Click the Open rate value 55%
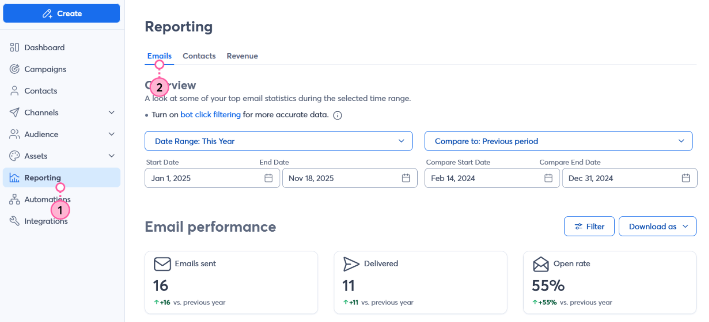 548,286
